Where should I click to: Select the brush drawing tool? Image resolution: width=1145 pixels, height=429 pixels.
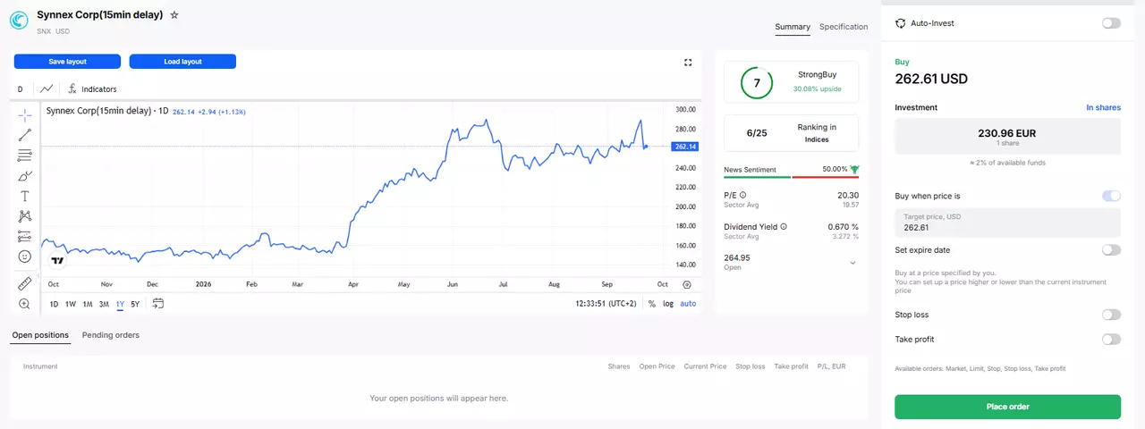click(25, 176)
